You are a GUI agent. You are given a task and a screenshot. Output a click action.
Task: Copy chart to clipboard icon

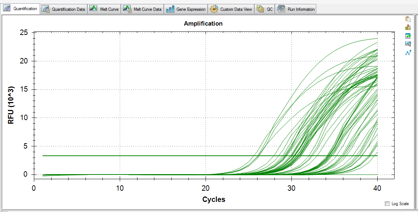[408, 19]
